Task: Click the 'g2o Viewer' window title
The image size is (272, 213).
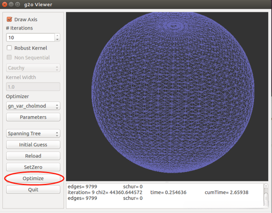Action: pyautogui.click(x=38, y=5)
